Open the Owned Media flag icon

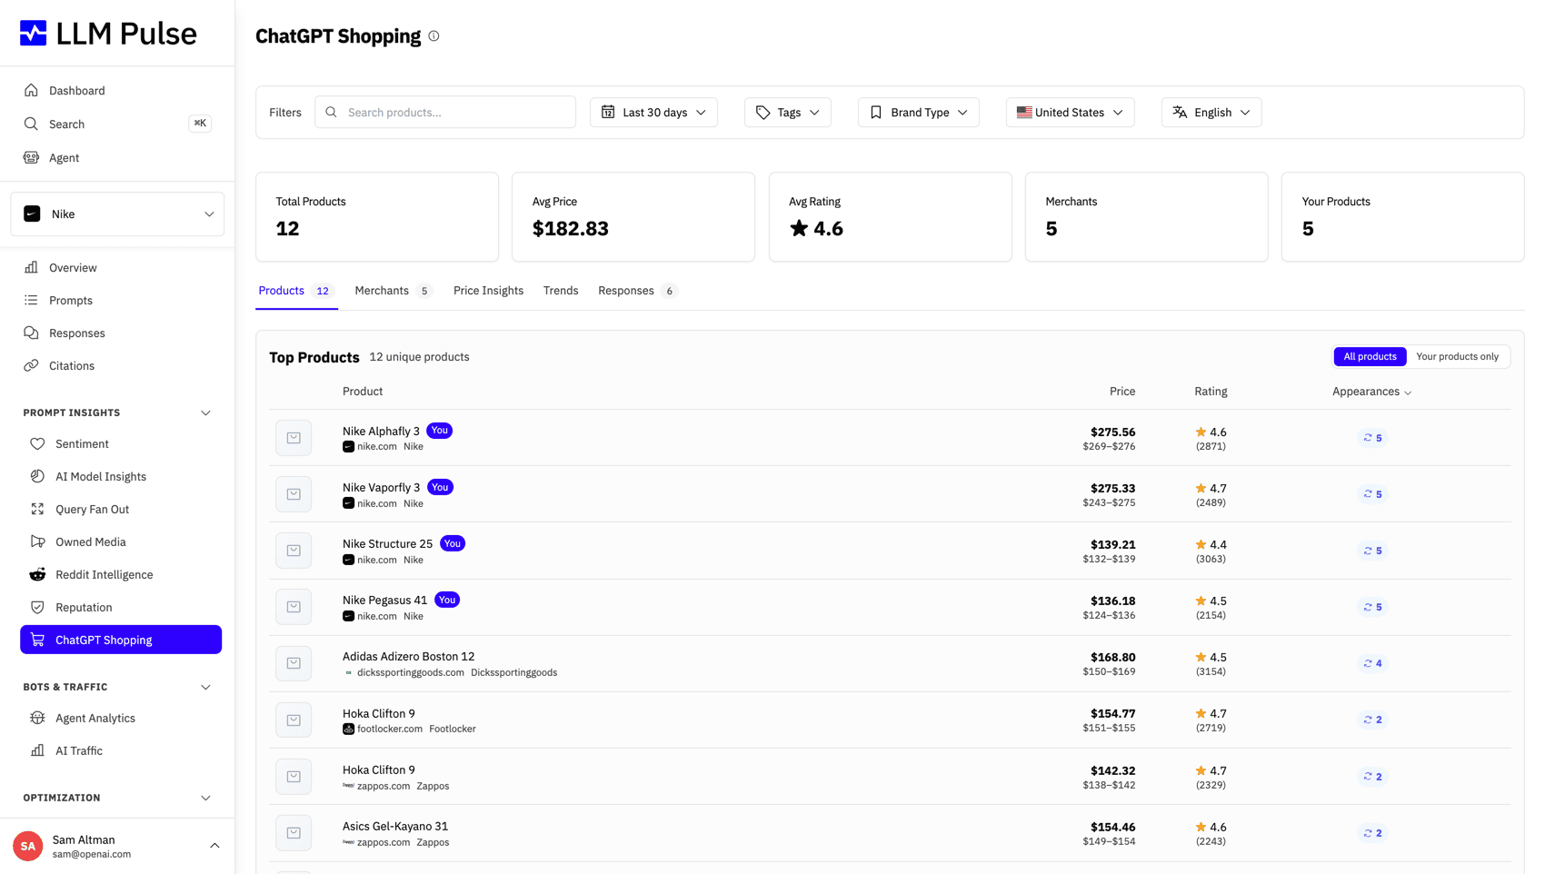pos(37,541)
